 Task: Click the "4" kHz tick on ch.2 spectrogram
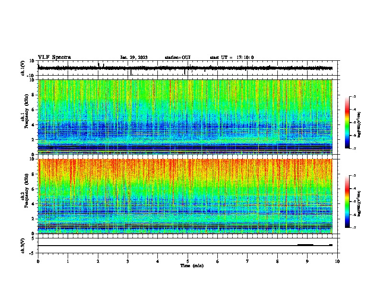tap(33, 204)
